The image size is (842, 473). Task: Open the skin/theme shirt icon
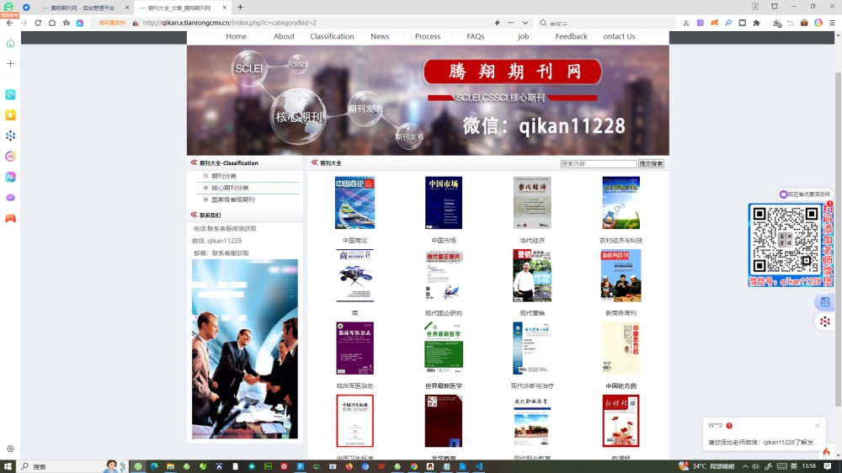(775, 7)
